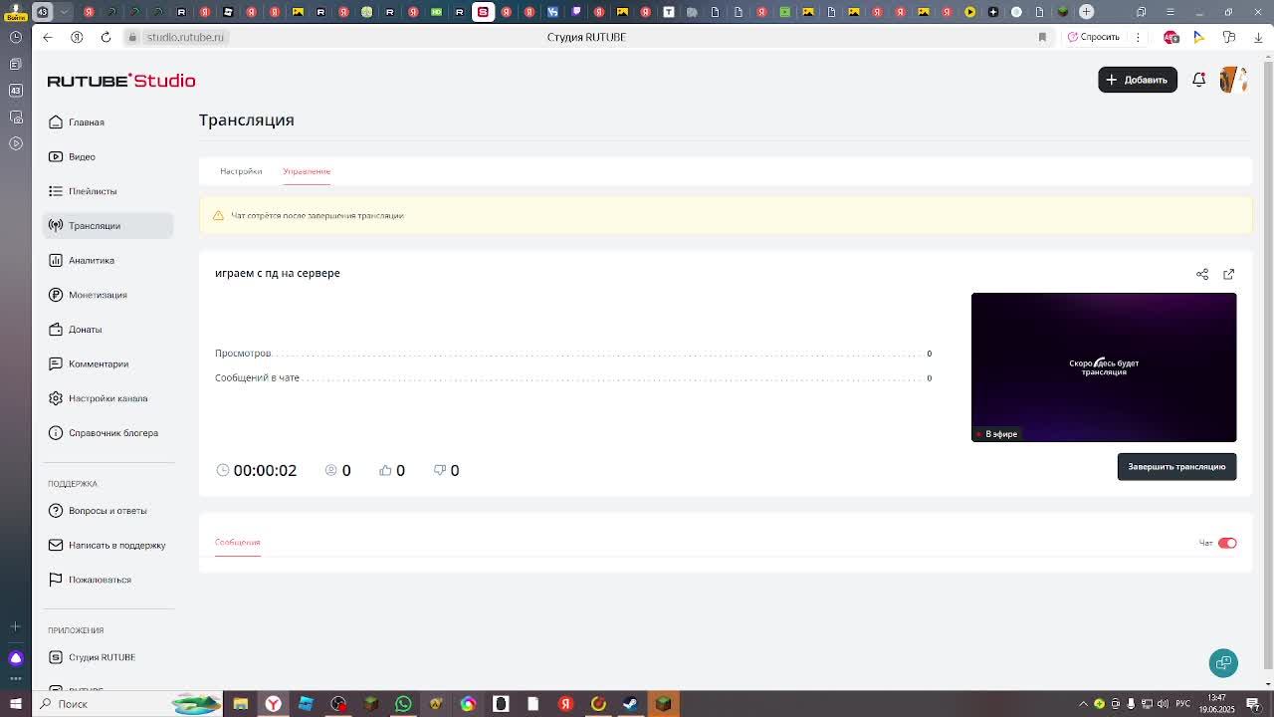
Task: Switch to the Настройки tab
Action: pyautogui.click(x=241, y=171)
